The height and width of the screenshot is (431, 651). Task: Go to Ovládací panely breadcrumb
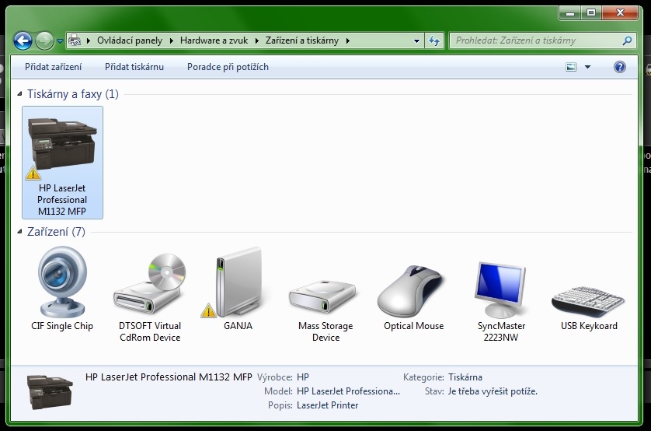pyautogui.click(x=130, y=40)
